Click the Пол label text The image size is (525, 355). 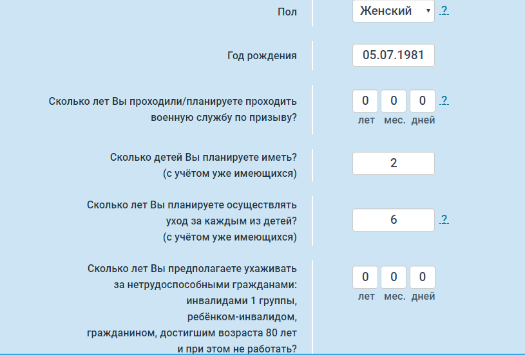click(x=287, y=12)
